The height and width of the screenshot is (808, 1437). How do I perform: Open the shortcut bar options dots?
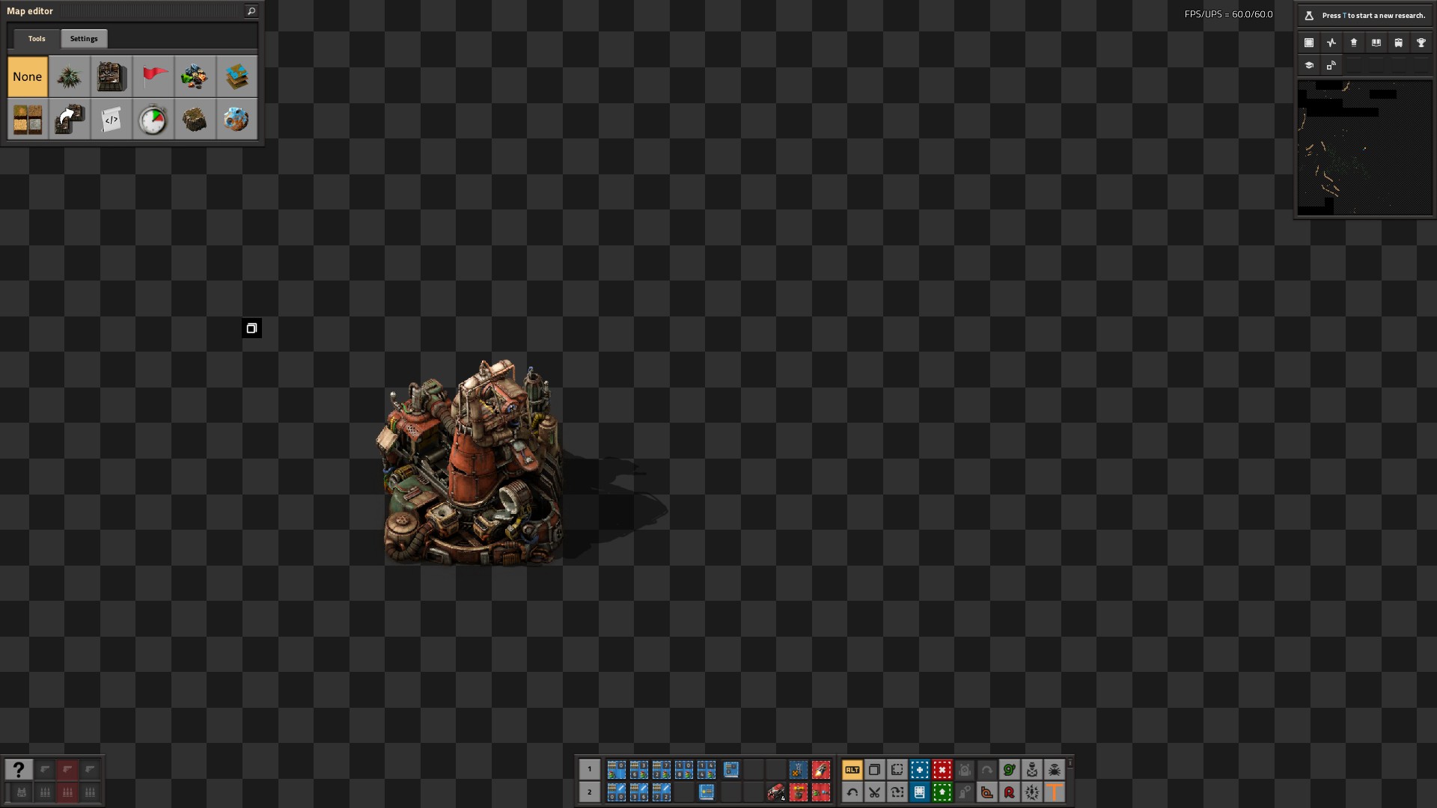1070,763
